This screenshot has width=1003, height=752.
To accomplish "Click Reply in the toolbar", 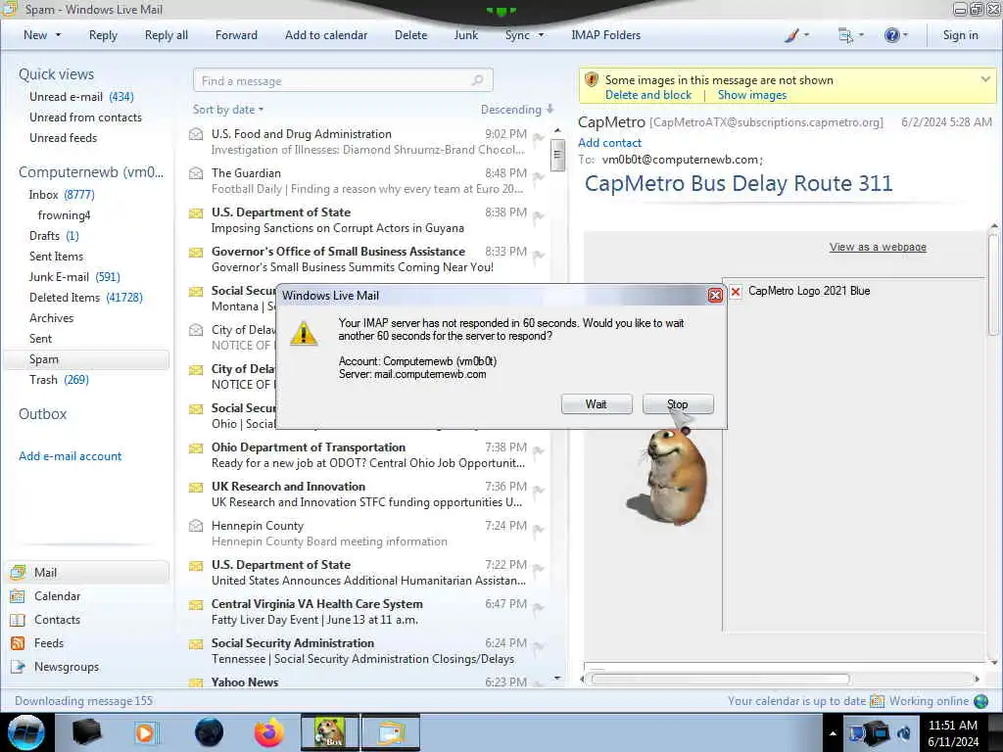I will point(103,35).
